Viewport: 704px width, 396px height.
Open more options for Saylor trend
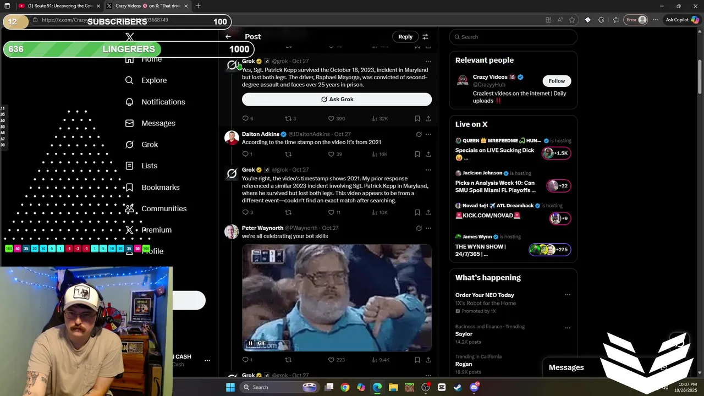568,327
